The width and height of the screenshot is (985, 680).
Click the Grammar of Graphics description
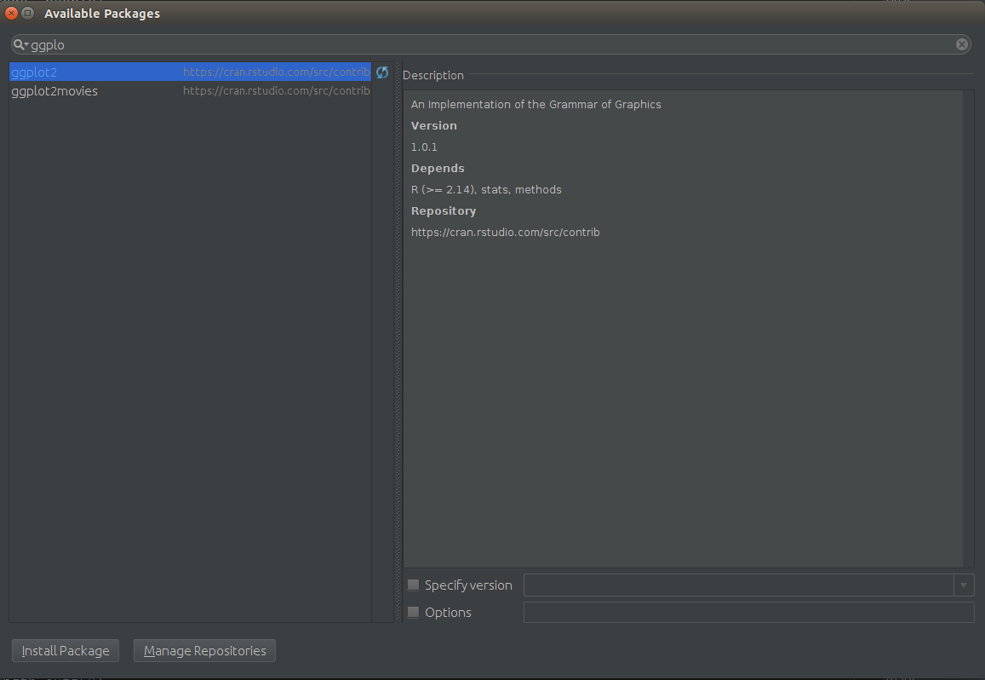tap(535, 105)
